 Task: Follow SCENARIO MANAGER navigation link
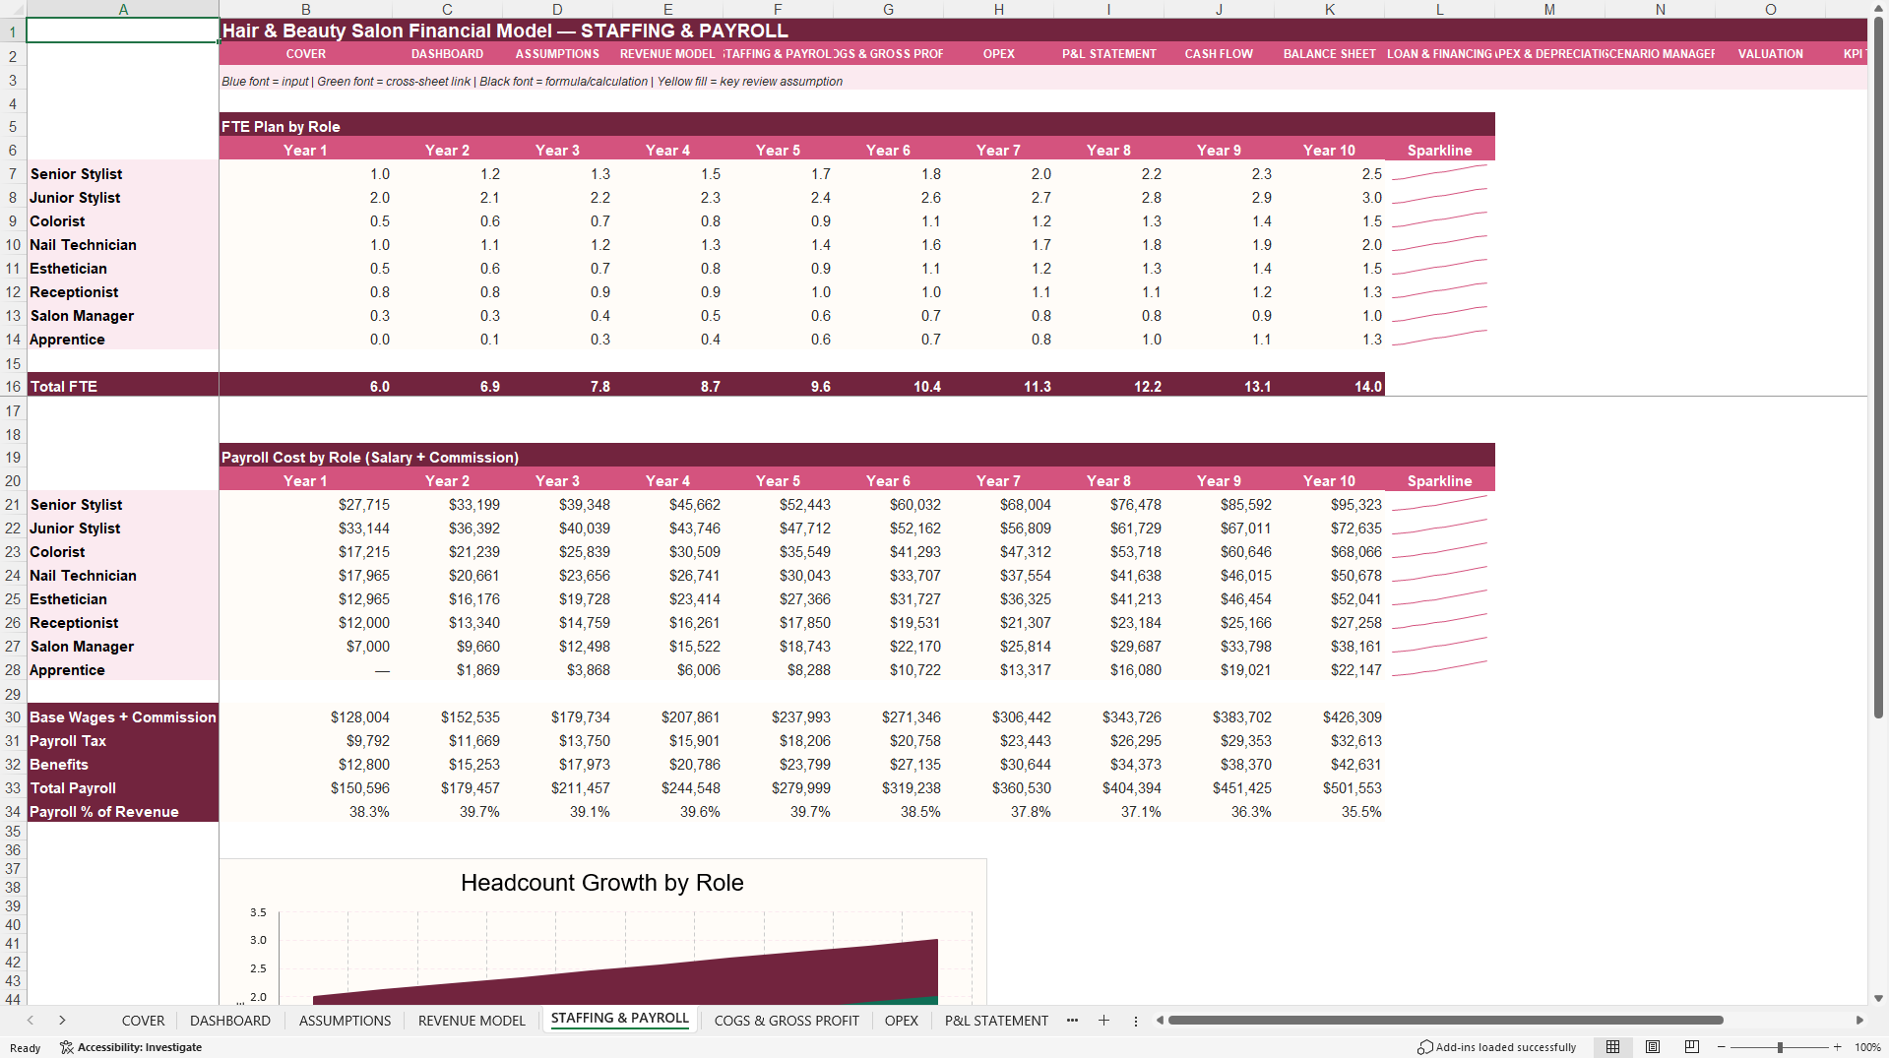pyautogui.click(x=1660, y=54)
